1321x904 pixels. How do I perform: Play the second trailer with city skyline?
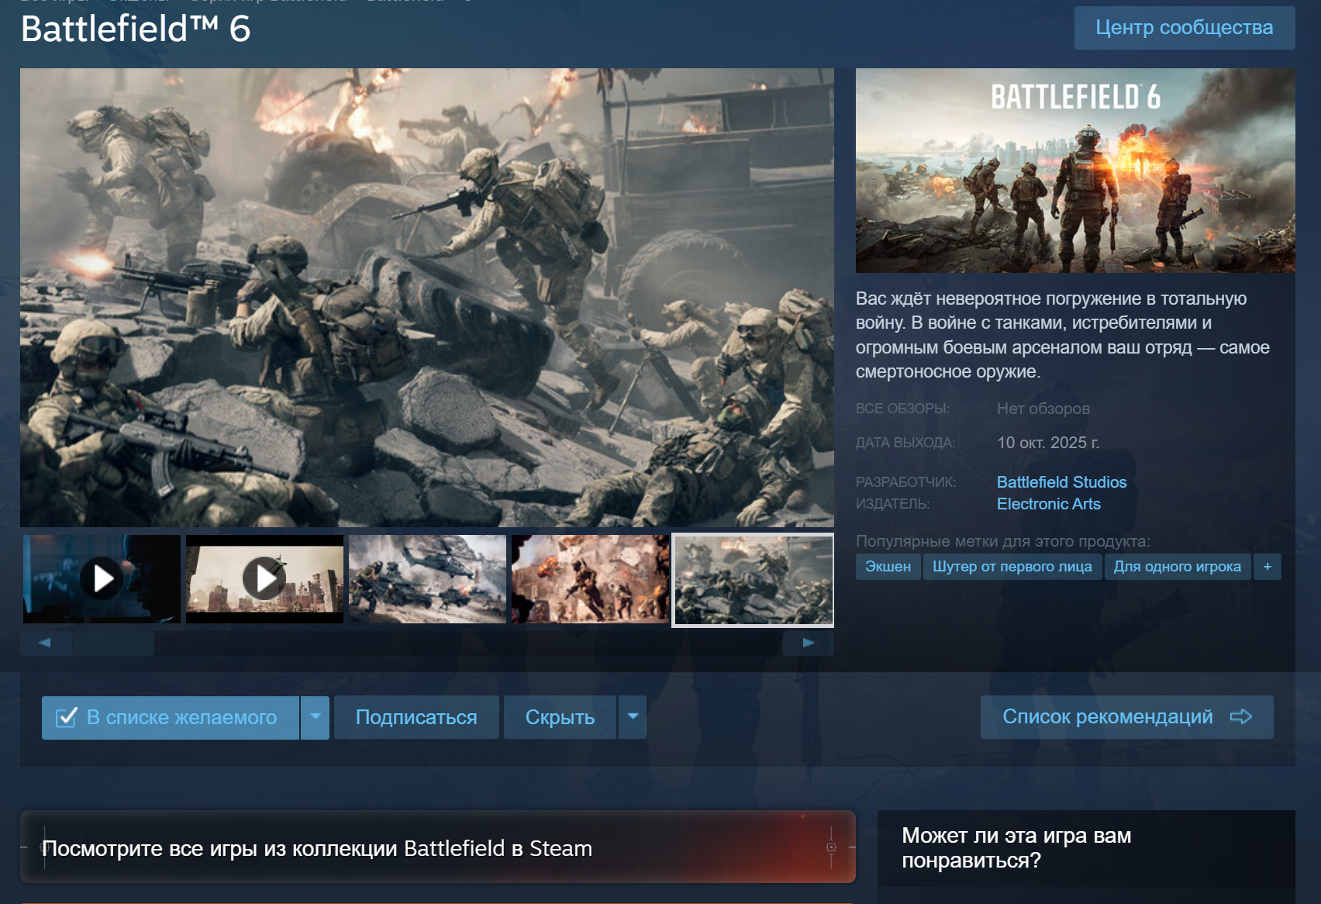(264, 579)
